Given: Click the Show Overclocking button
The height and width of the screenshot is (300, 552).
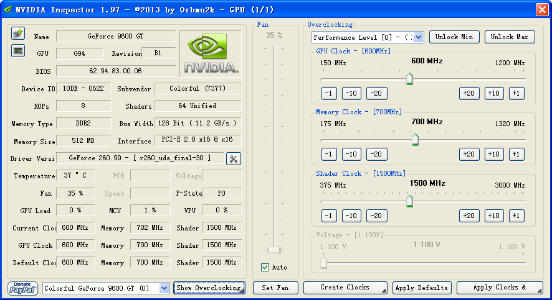Looking at the screenshot, I should pyautogui.click(x=209, y=288).
